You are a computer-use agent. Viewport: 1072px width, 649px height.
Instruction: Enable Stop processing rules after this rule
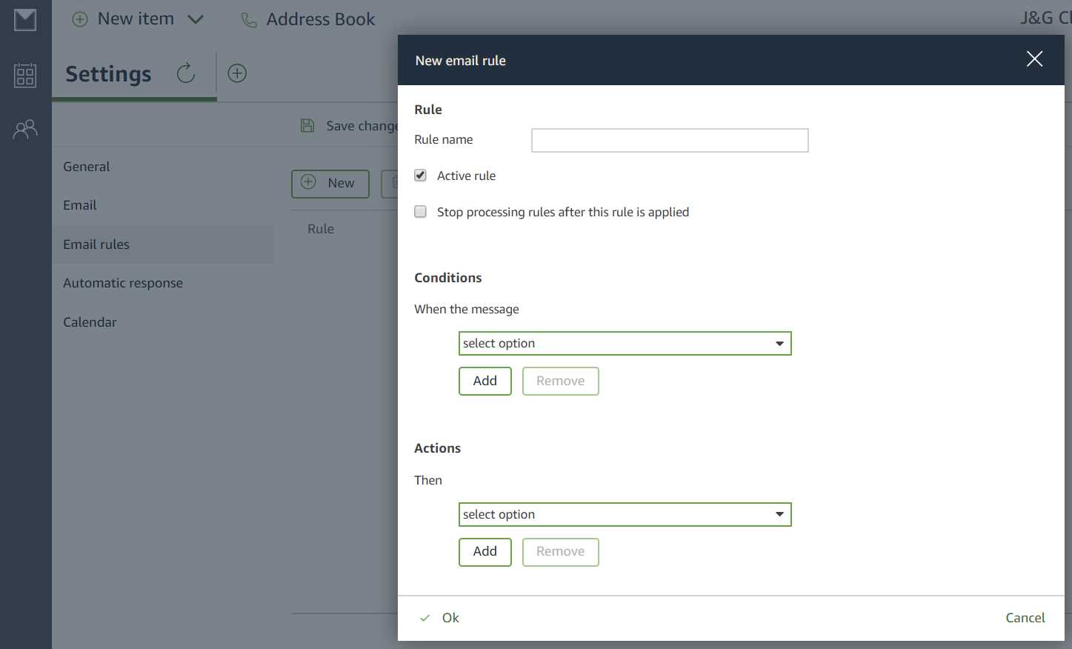point(421,212)
